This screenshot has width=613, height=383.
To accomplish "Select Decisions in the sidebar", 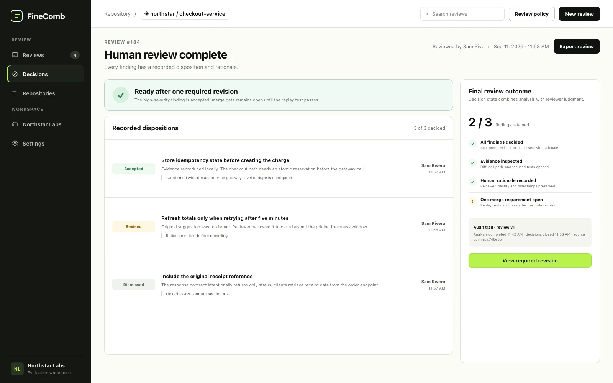I will [46, 74].
